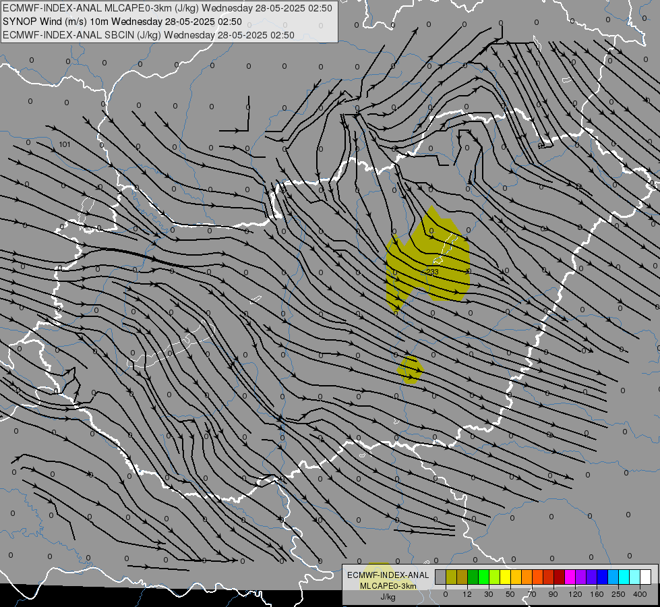Click the small olive-yellow CAPE patch
Image resolution: width=660 pixels, height=607 pixels.
tap(410, 370)
